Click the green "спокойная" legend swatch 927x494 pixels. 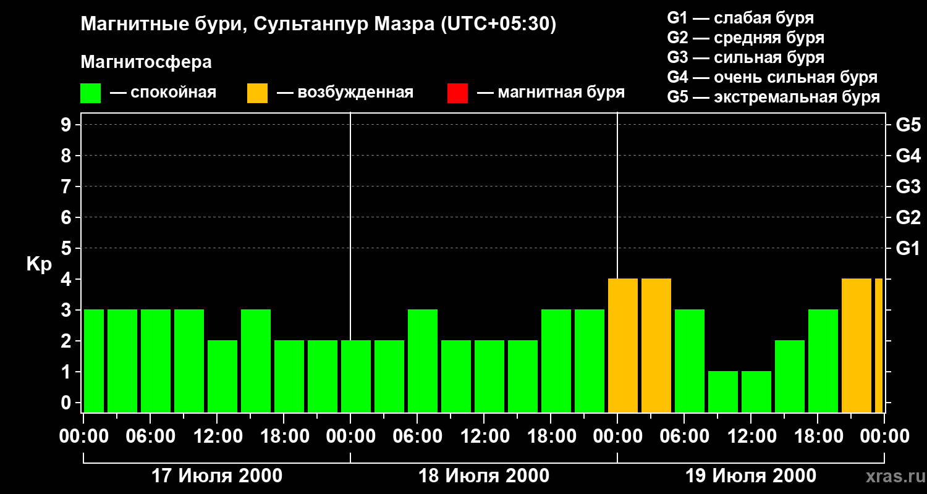coord(91,93)
